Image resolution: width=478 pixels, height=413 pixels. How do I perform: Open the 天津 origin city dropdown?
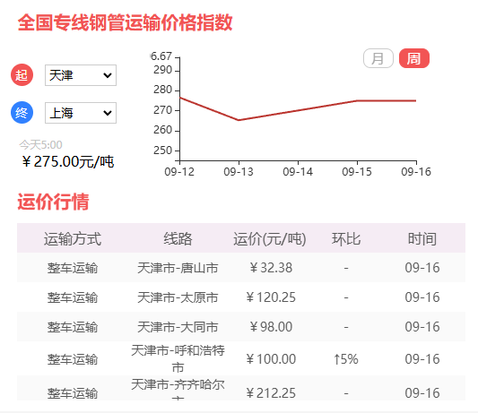click(81, 75)
